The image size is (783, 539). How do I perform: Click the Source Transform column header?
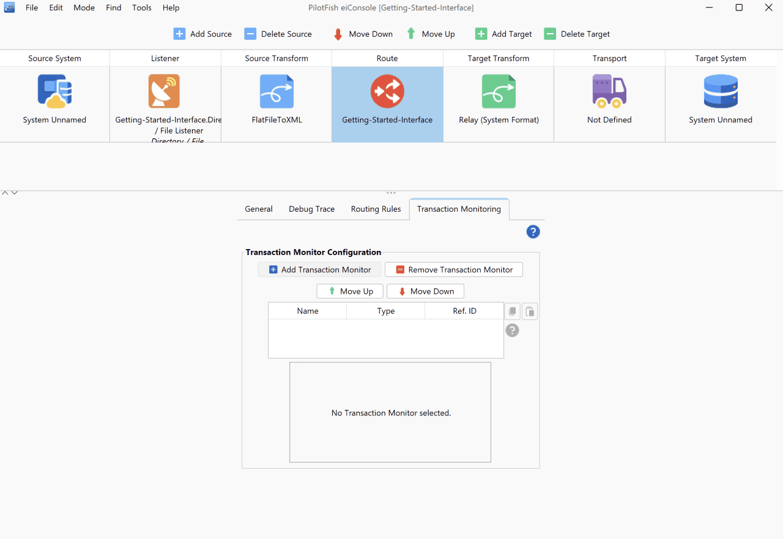(276, 59)
